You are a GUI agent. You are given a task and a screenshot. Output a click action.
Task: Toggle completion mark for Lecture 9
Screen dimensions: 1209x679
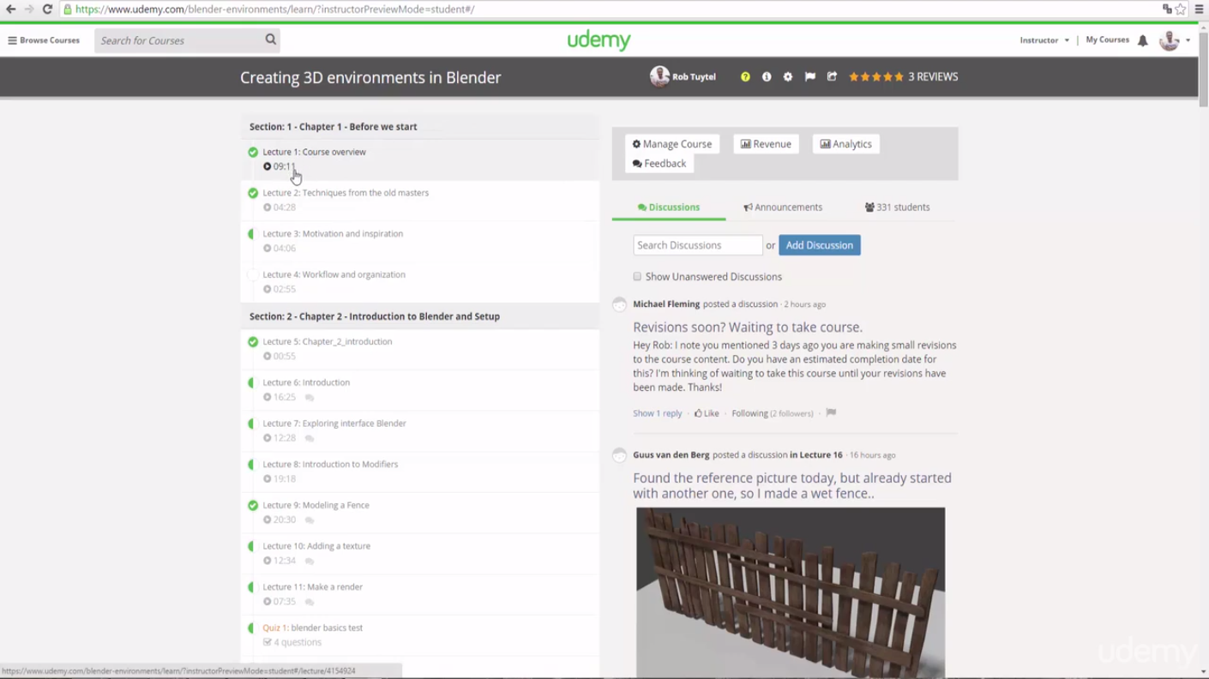253,506
